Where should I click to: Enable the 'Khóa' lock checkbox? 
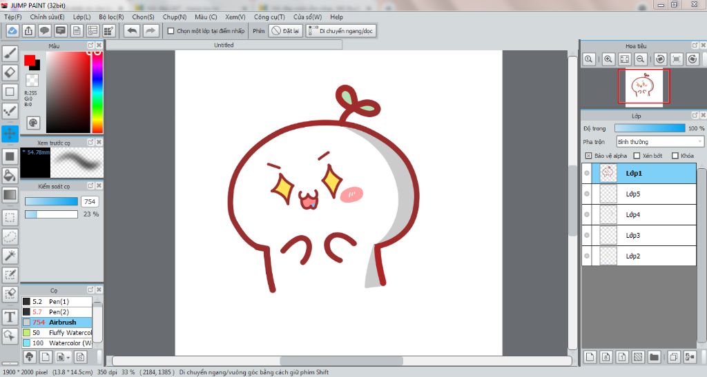[675, 156]
